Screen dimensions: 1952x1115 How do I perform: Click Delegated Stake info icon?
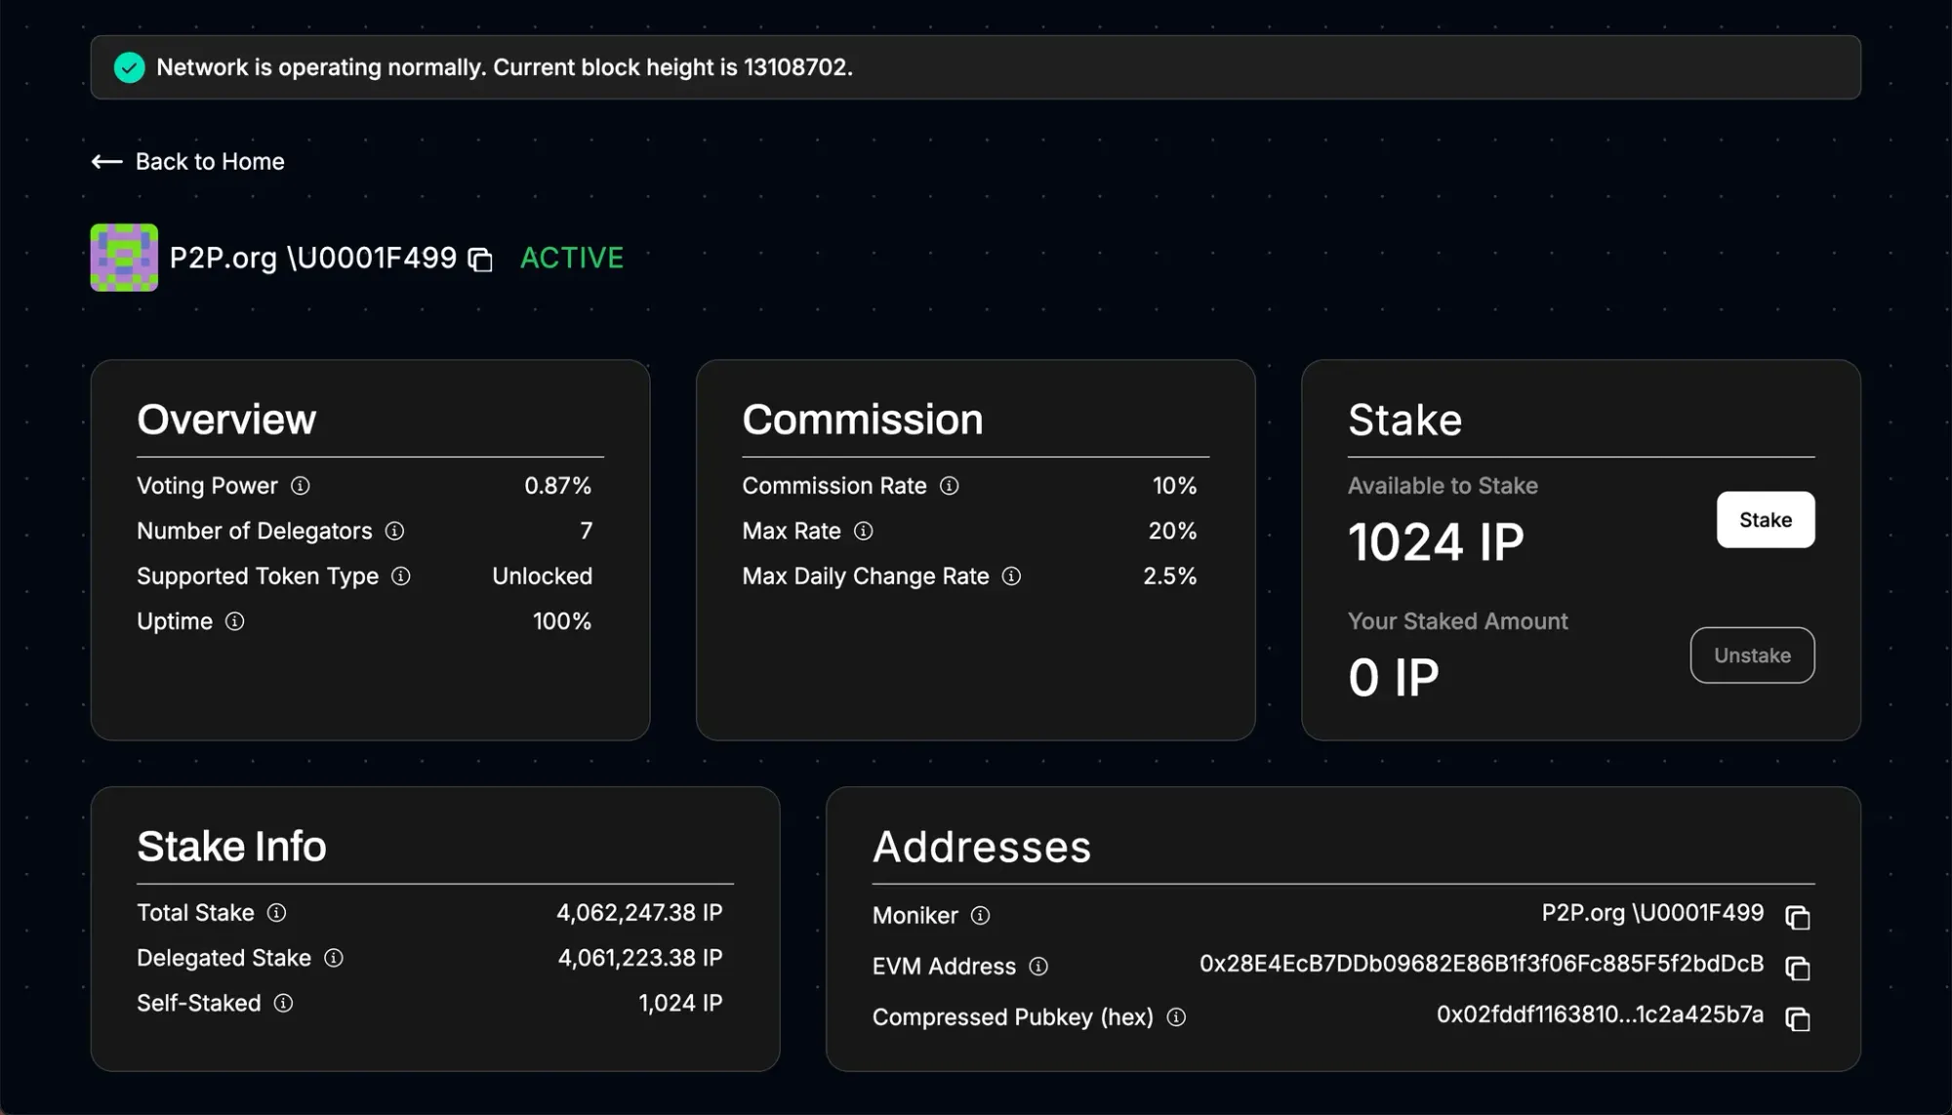[334, 958]
